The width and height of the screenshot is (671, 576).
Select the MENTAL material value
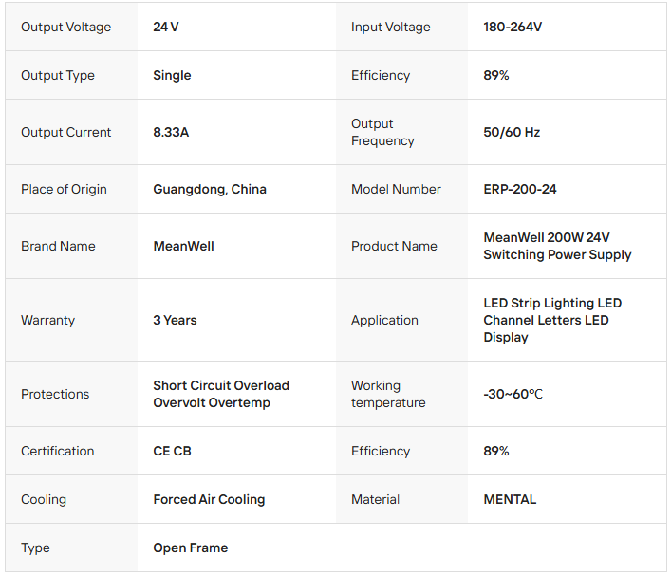click(510, 499)
